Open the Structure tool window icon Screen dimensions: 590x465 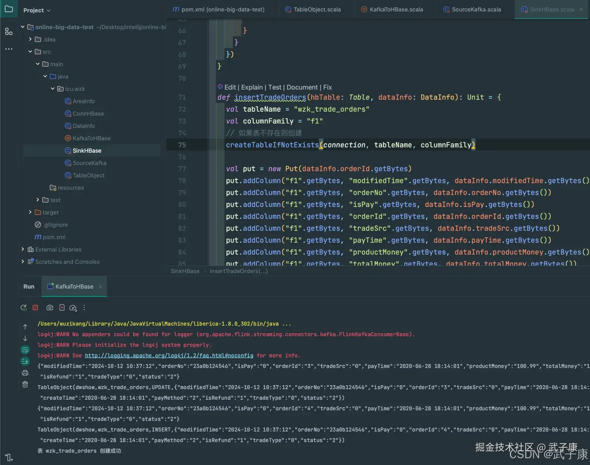[x=9, y=31]
